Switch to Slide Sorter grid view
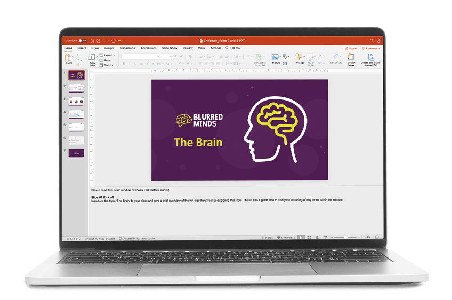Image resolution: width=452 pixels, height=300 pixels. 309,238
